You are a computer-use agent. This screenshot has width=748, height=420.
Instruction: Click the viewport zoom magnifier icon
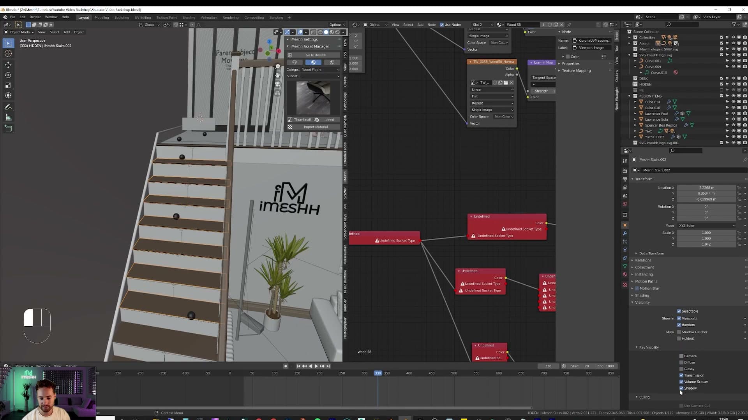click(278, 66)
